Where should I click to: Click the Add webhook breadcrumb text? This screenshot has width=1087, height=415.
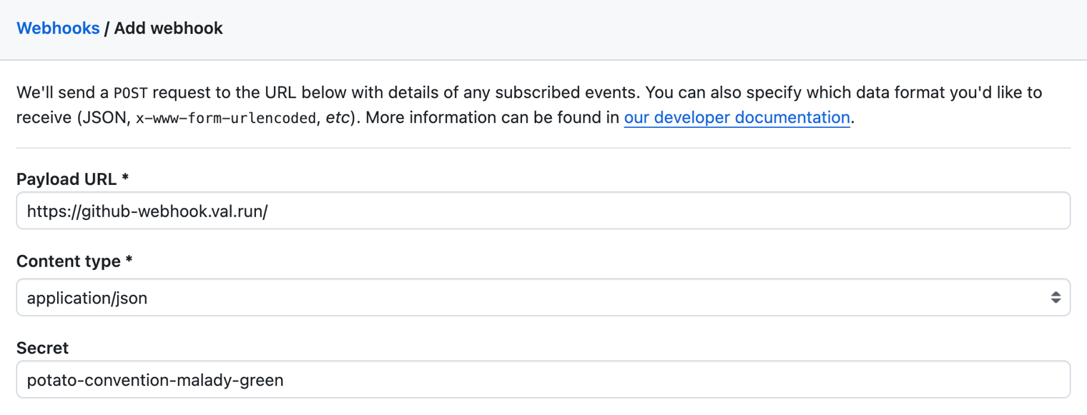(x=169, y=29)
